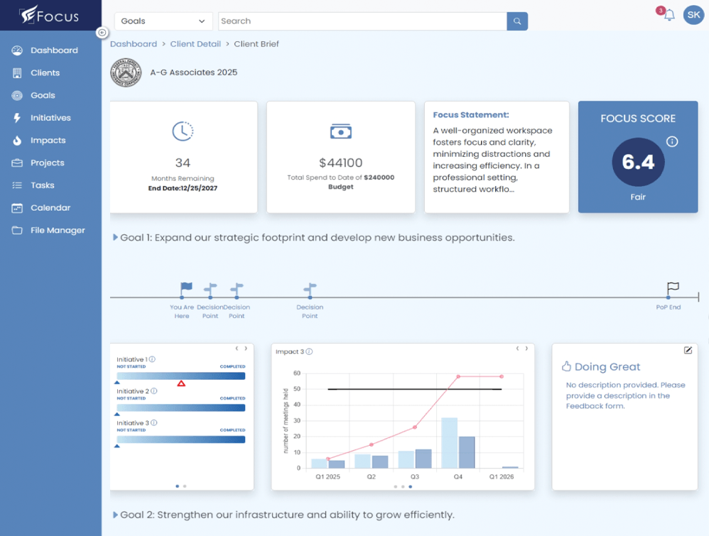Open the Goals filter dropdown

[163, 21]
